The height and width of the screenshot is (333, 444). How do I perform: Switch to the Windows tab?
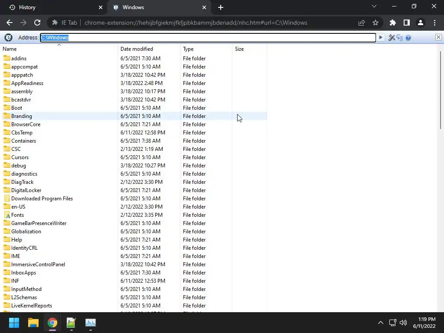(159, 7)
